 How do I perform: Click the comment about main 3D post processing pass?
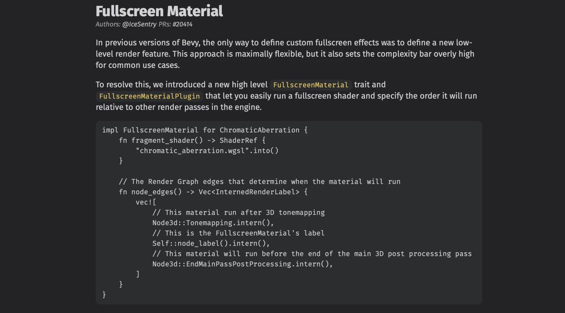click(312, 254)
